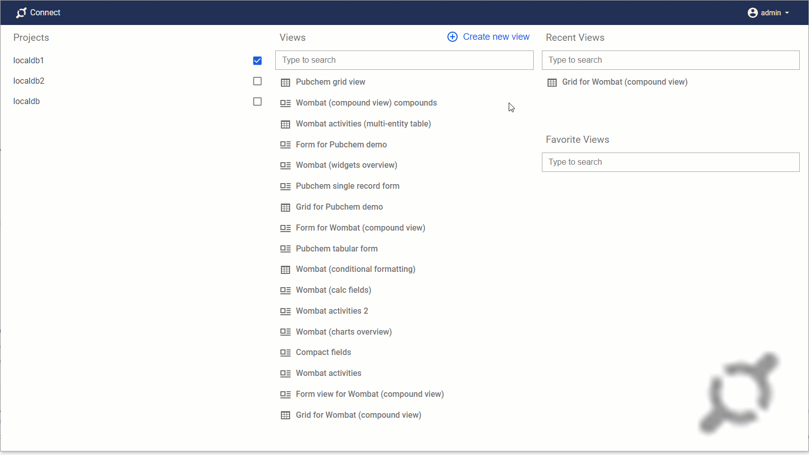The height and width of the screenshot is (455, 809).
Task: Uncheck the localdb1 project checkbox
Action: point(257,61)
